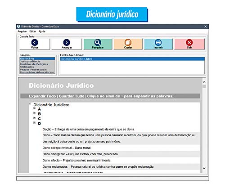This screenshot has width=225, height=188.
Task: Click the Expandir Tudo link
Action: 42,96
